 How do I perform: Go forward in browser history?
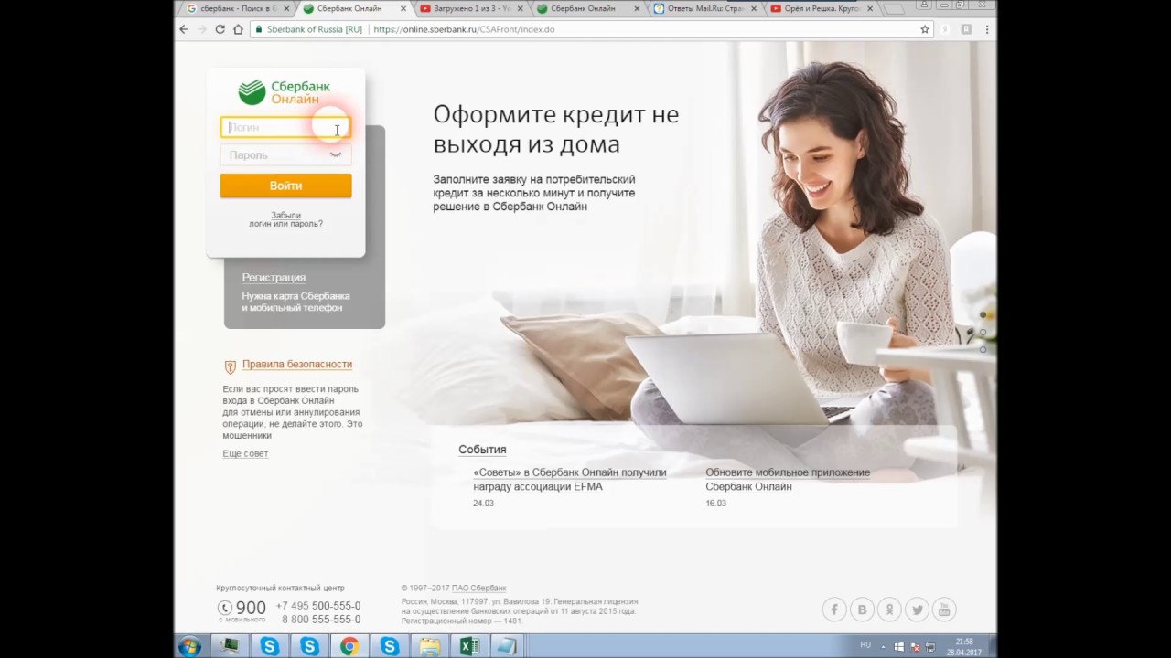pyautogui.click(x=202, y=29)
